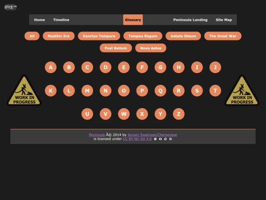
Task: Click the NonCommercial license icon
Action: pyautogui.click(x=166, y=139)
